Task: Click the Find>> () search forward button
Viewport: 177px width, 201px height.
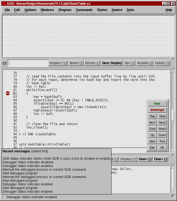Action: [161, 159]
